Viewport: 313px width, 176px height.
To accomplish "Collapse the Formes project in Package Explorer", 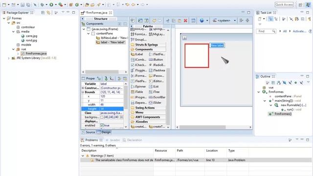I will click(x=4, y=19).
